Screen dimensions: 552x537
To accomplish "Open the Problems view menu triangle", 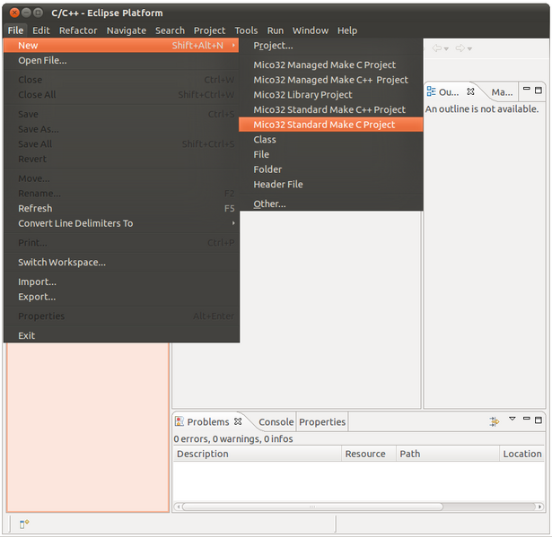I will click(x=513, y=419).
